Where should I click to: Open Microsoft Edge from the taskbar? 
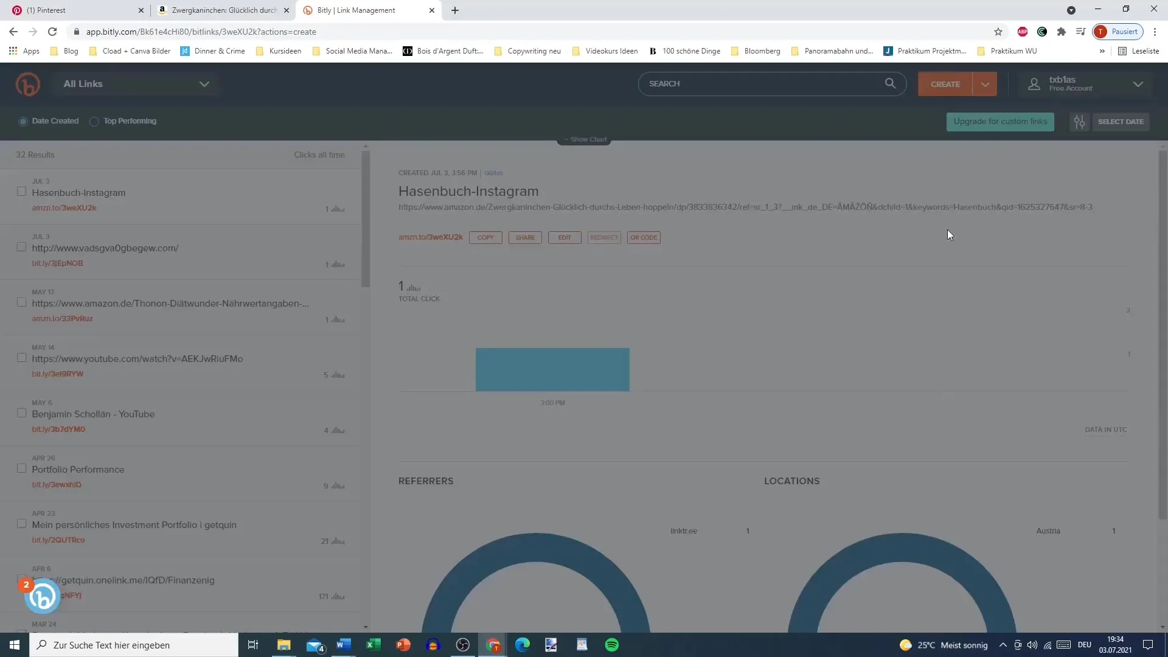(x=523, y=645)
